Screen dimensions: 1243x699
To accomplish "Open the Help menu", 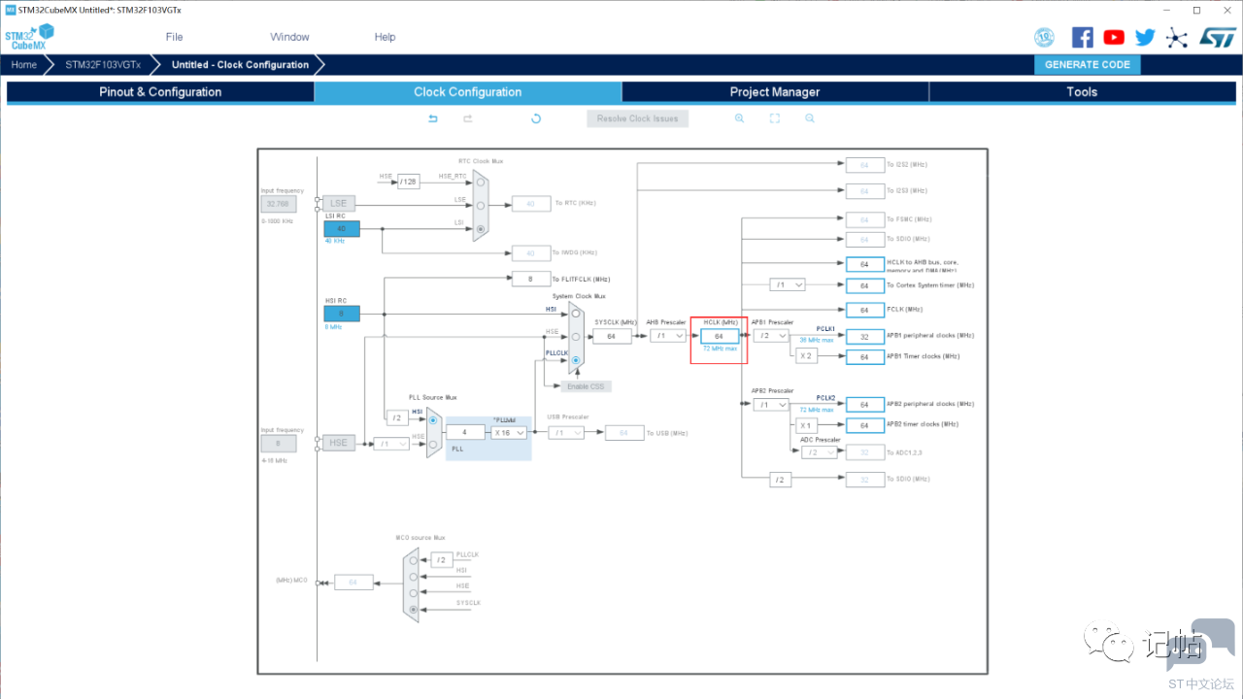I will (x=386, y=37).
